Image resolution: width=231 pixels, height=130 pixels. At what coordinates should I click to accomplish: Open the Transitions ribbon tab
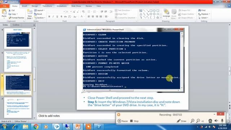(47, 6)
